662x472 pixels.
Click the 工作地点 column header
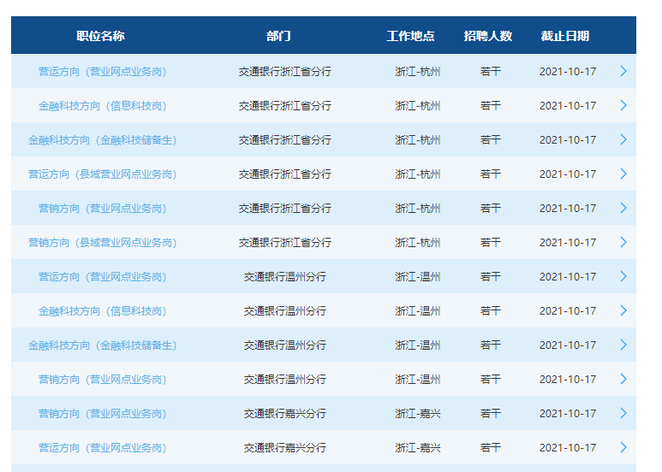tap(410, 36)
